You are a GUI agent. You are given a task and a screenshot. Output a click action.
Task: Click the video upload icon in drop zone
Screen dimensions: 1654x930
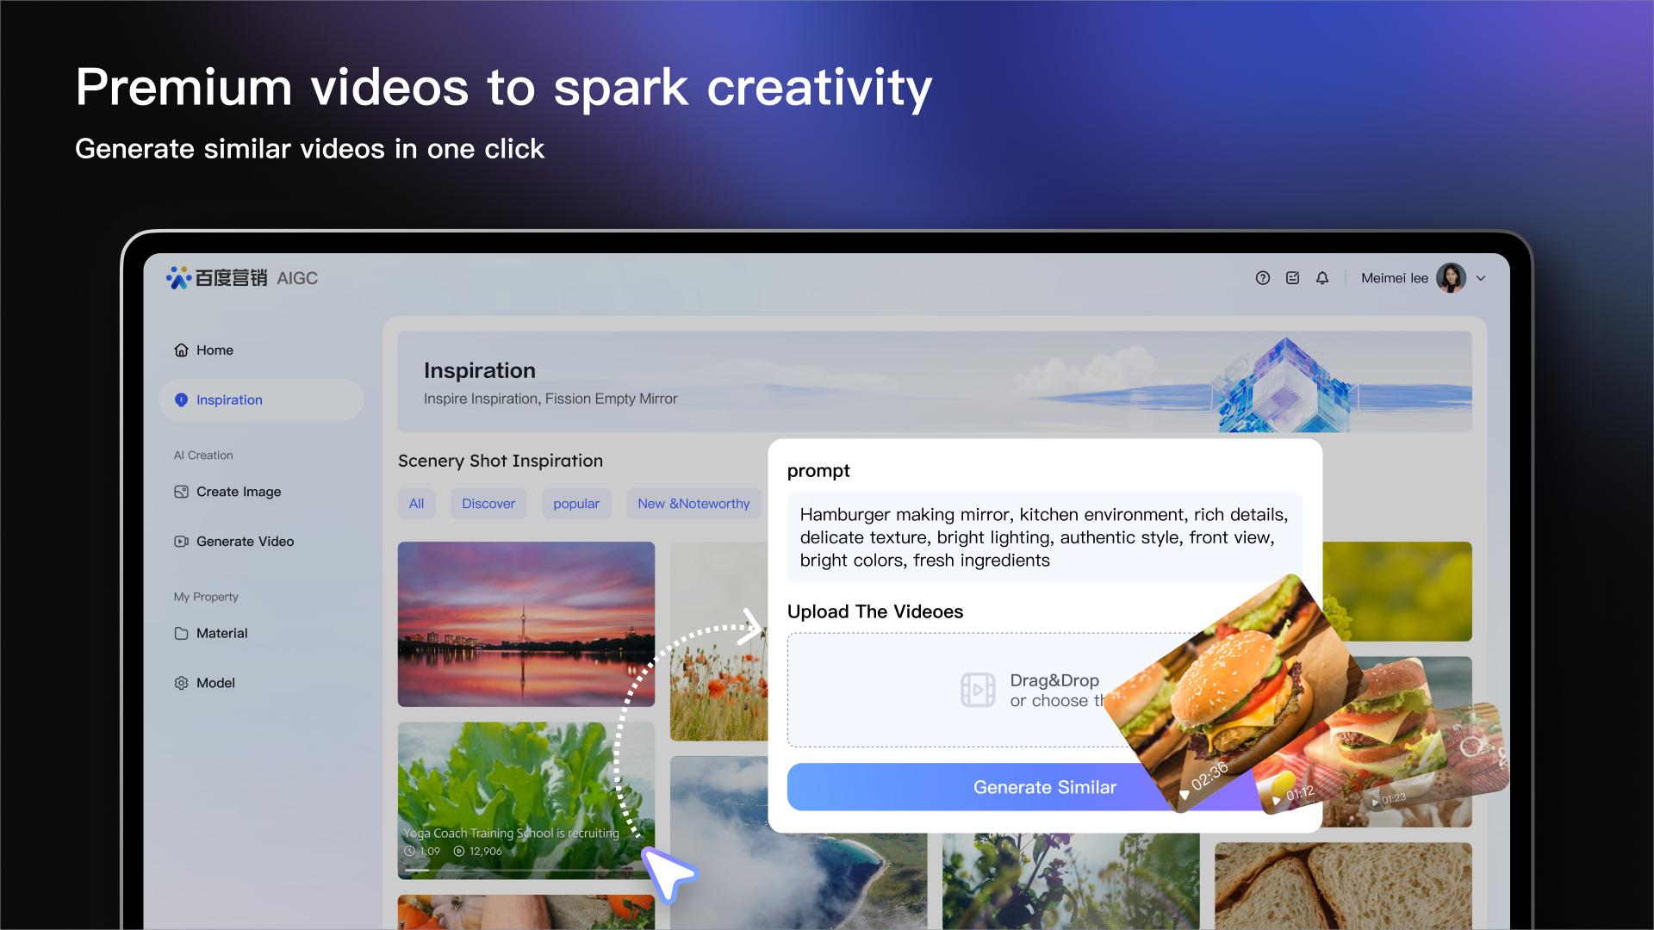pyautogui.click(x=978, y=690)
